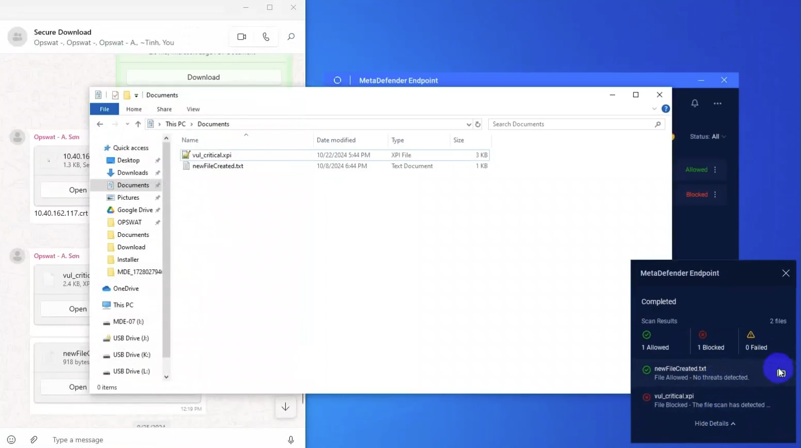Click the microphone voice message icon
Viewport: 801px width, 448px height.
pyautogui.click(x=290, y=440)
